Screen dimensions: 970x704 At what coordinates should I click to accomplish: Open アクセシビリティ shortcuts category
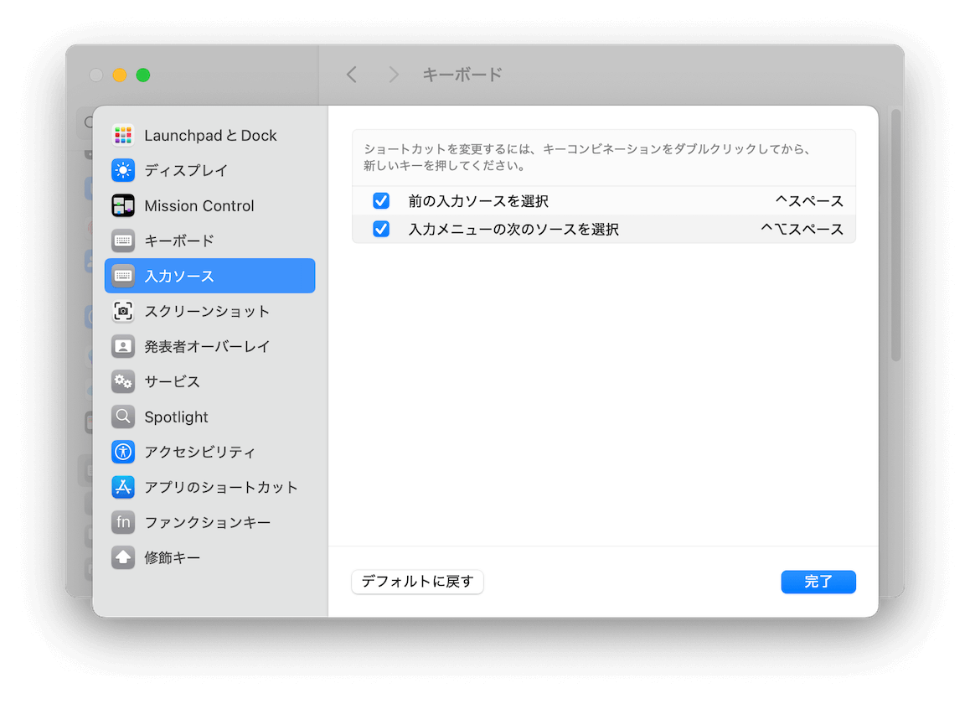(x=209, y=452)
